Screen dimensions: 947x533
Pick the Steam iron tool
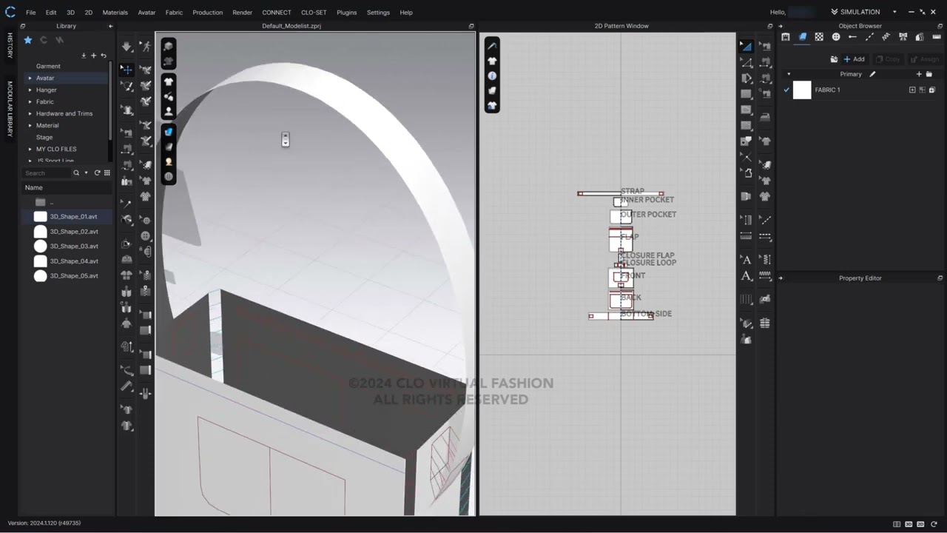[765, 117]
